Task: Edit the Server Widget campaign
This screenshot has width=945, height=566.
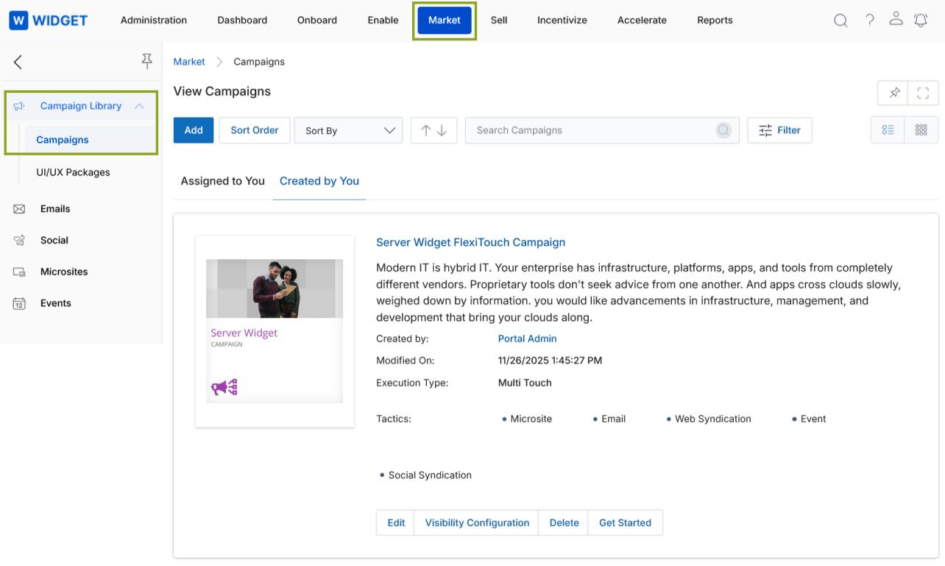Action: click(396, 523)
